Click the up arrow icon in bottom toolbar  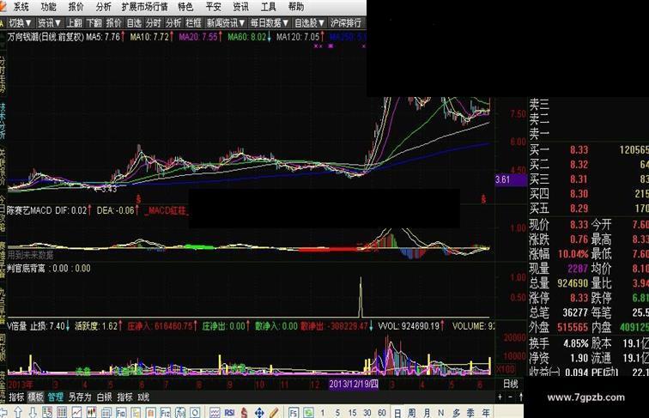pos(18,412)
